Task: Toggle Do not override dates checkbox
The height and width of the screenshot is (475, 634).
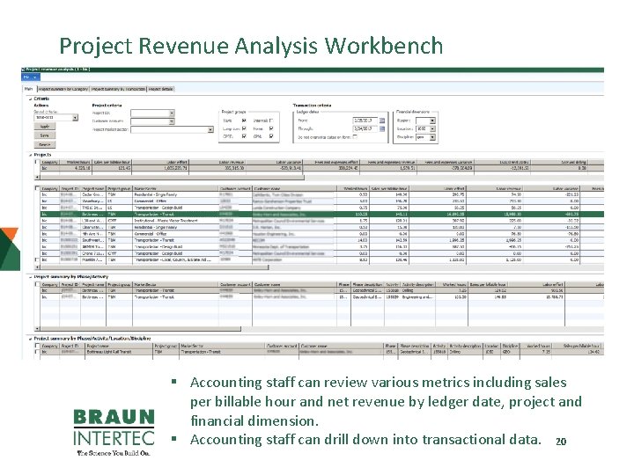Action: [x=355, y=137]
